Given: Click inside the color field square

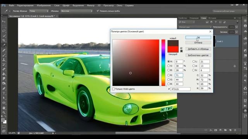Looking at the screenshot, I should (x=136, y=63).
